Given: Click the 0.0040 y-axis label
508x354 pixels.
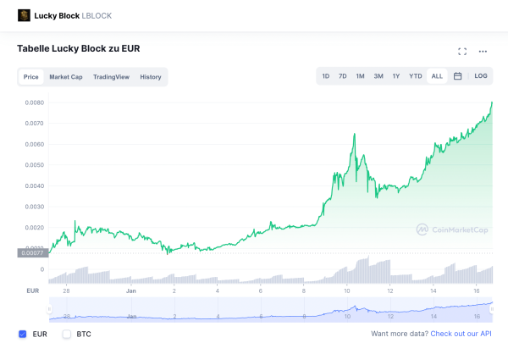Looking at the screenshot, I should [35, 186].
